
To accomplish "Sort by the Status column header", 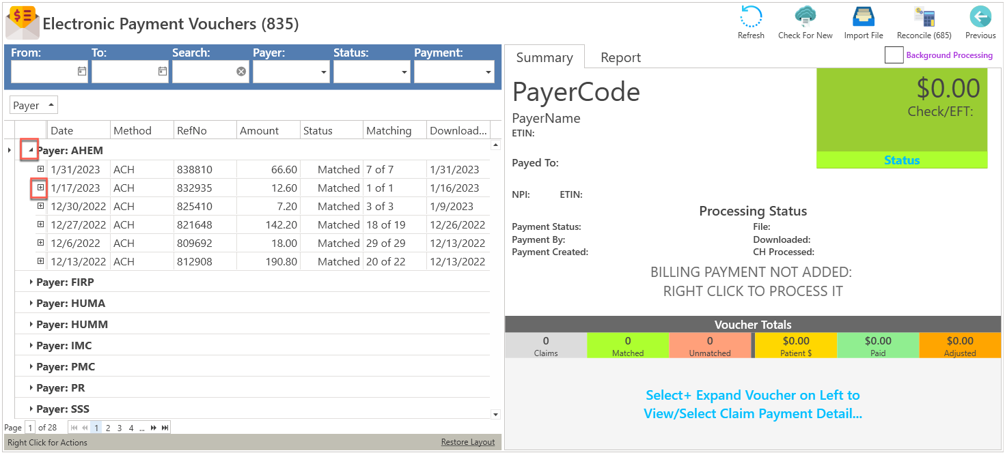I will 331,130.
